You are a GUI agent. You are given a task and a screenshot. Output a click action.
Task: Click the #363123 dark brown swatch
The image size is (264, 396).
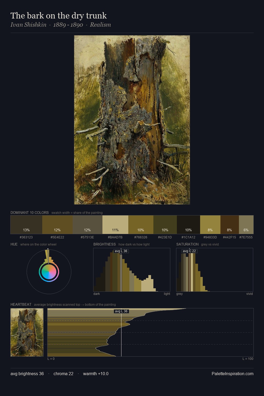(26, 225)
